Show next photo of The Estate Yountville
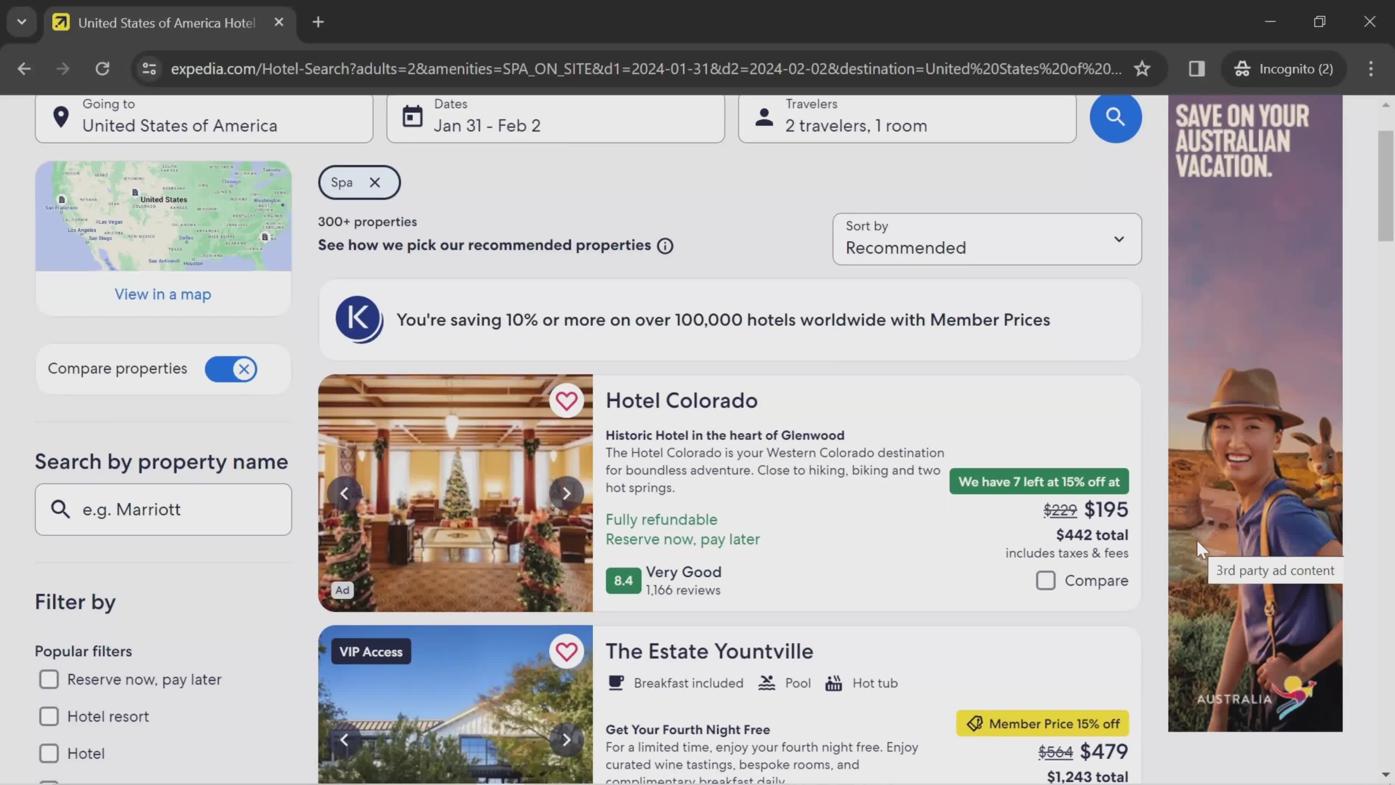This screenshot has height=785, width=1395. click(566, 740)
